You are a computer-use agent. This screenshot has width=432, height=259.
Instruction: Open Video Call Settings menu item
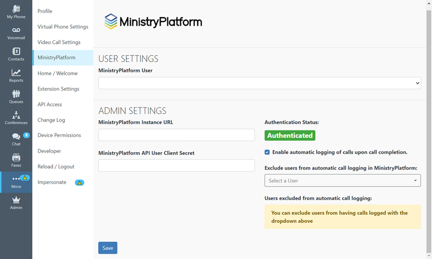[x=59, y=42]
